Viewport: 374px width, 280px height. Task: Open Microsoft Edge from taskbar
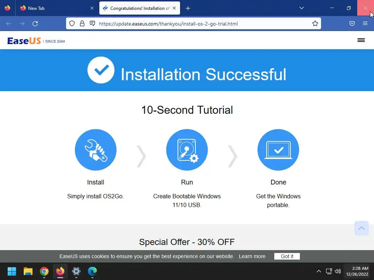pos(92,271)
